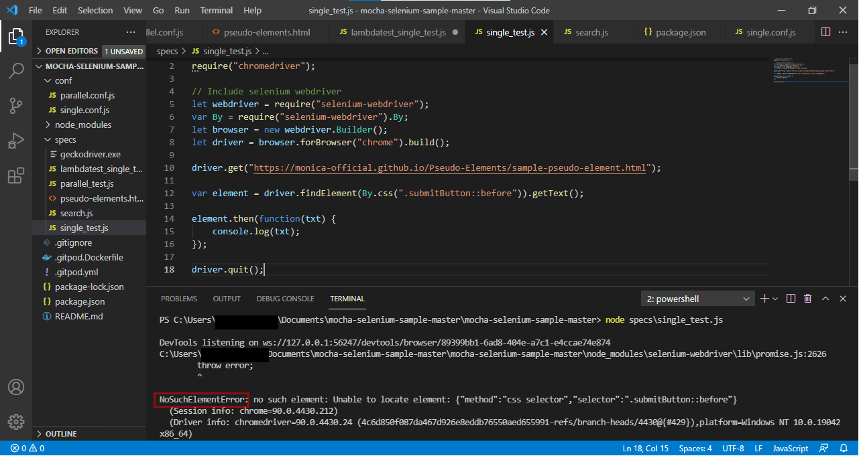
Task: Open the Terminal menu
Action: coord(217,11)
